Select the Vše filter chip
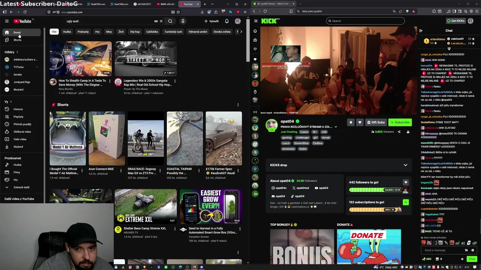481x270 pixels. [54, 31]
